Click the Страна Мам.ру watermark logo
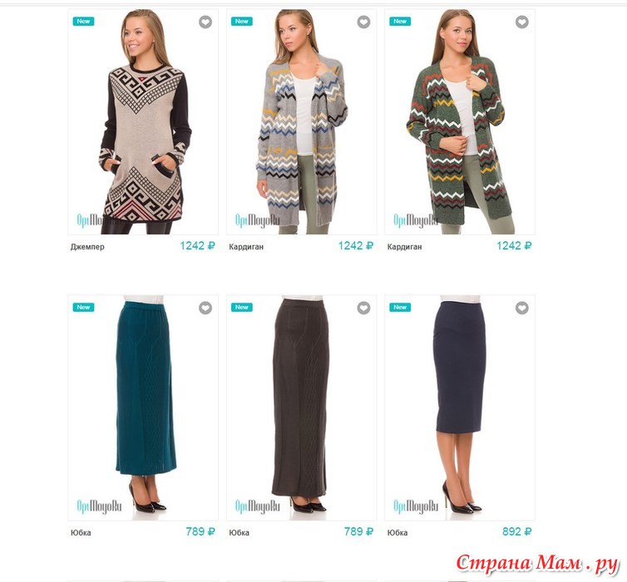 pos(537,564)
